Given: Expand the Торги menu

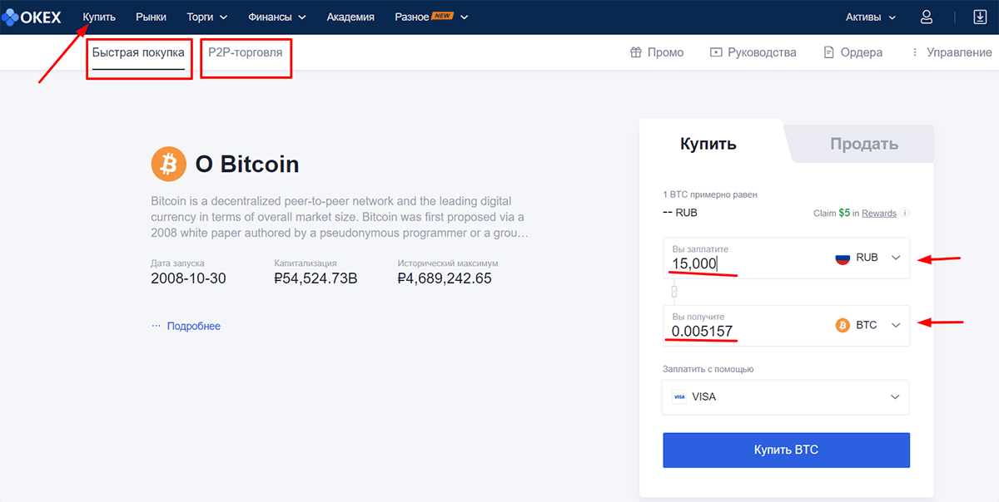Looking at the screenshot, I should click(x=207, y=17).
